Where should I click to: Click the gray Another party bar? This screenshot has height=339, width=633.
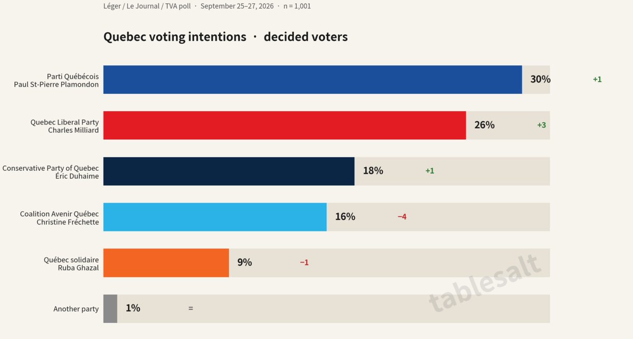pos(110,309)
